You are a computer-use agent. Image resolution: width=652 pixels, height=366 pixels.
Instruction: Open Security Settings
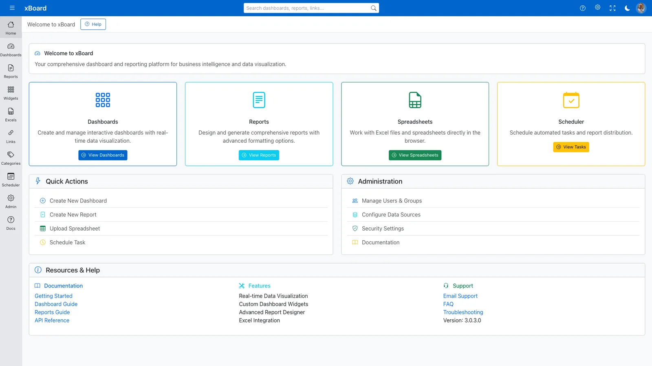coord(493,229)
